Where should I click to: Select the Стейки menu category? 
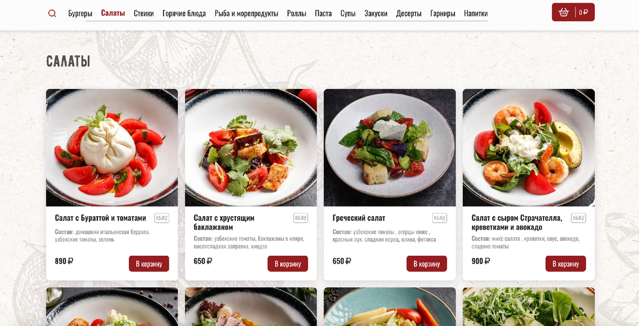click(144, 13)
